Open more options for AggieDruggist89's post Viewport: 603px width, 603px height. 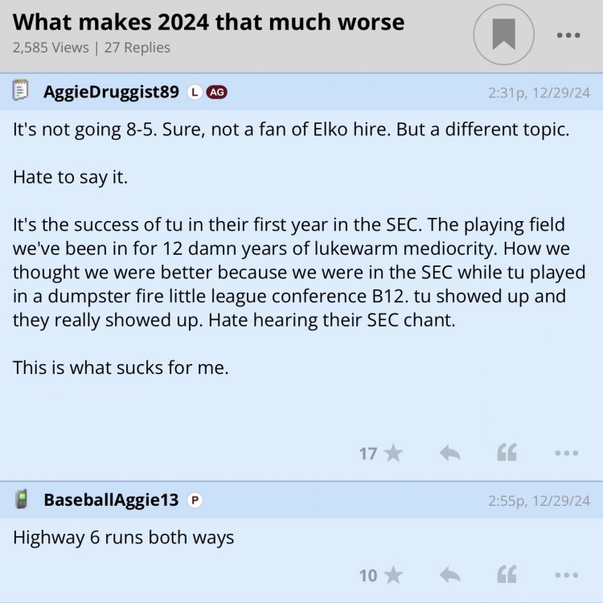coord(566,453)
